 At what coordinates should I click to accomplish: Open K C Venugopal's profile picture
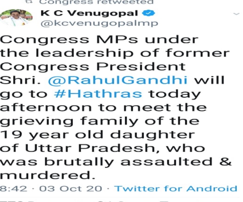pyautogui.click(x=16, y=17)
